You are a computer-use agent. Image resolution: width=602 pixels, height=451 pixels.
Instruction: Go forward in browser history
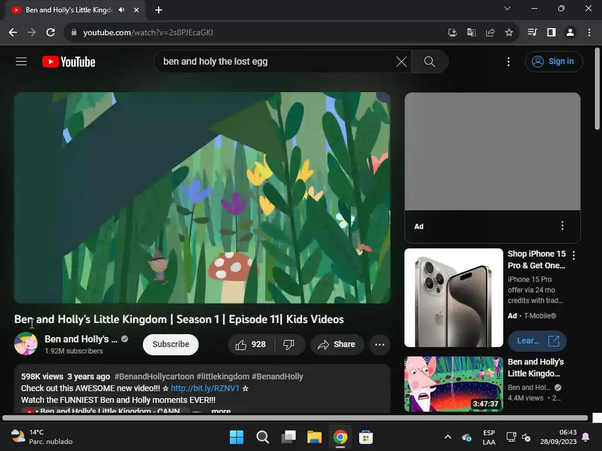(x=32, y=33)
